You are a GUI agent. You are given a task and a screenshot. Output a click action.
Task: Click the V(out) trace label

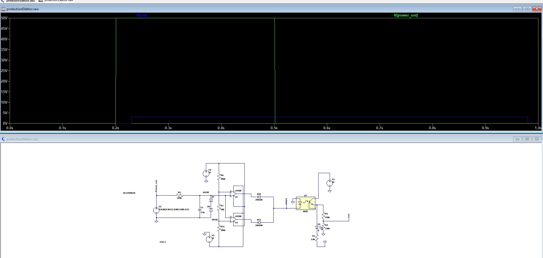[141, 15]
